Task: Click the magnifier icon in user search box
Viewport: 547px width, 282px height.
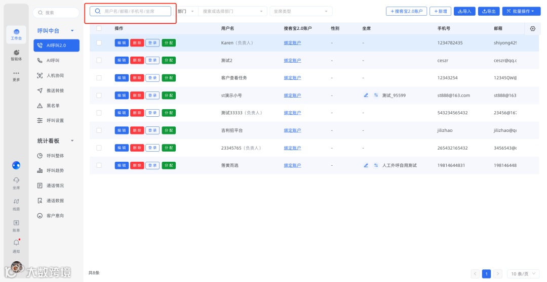Action: (x=98, y=11)
